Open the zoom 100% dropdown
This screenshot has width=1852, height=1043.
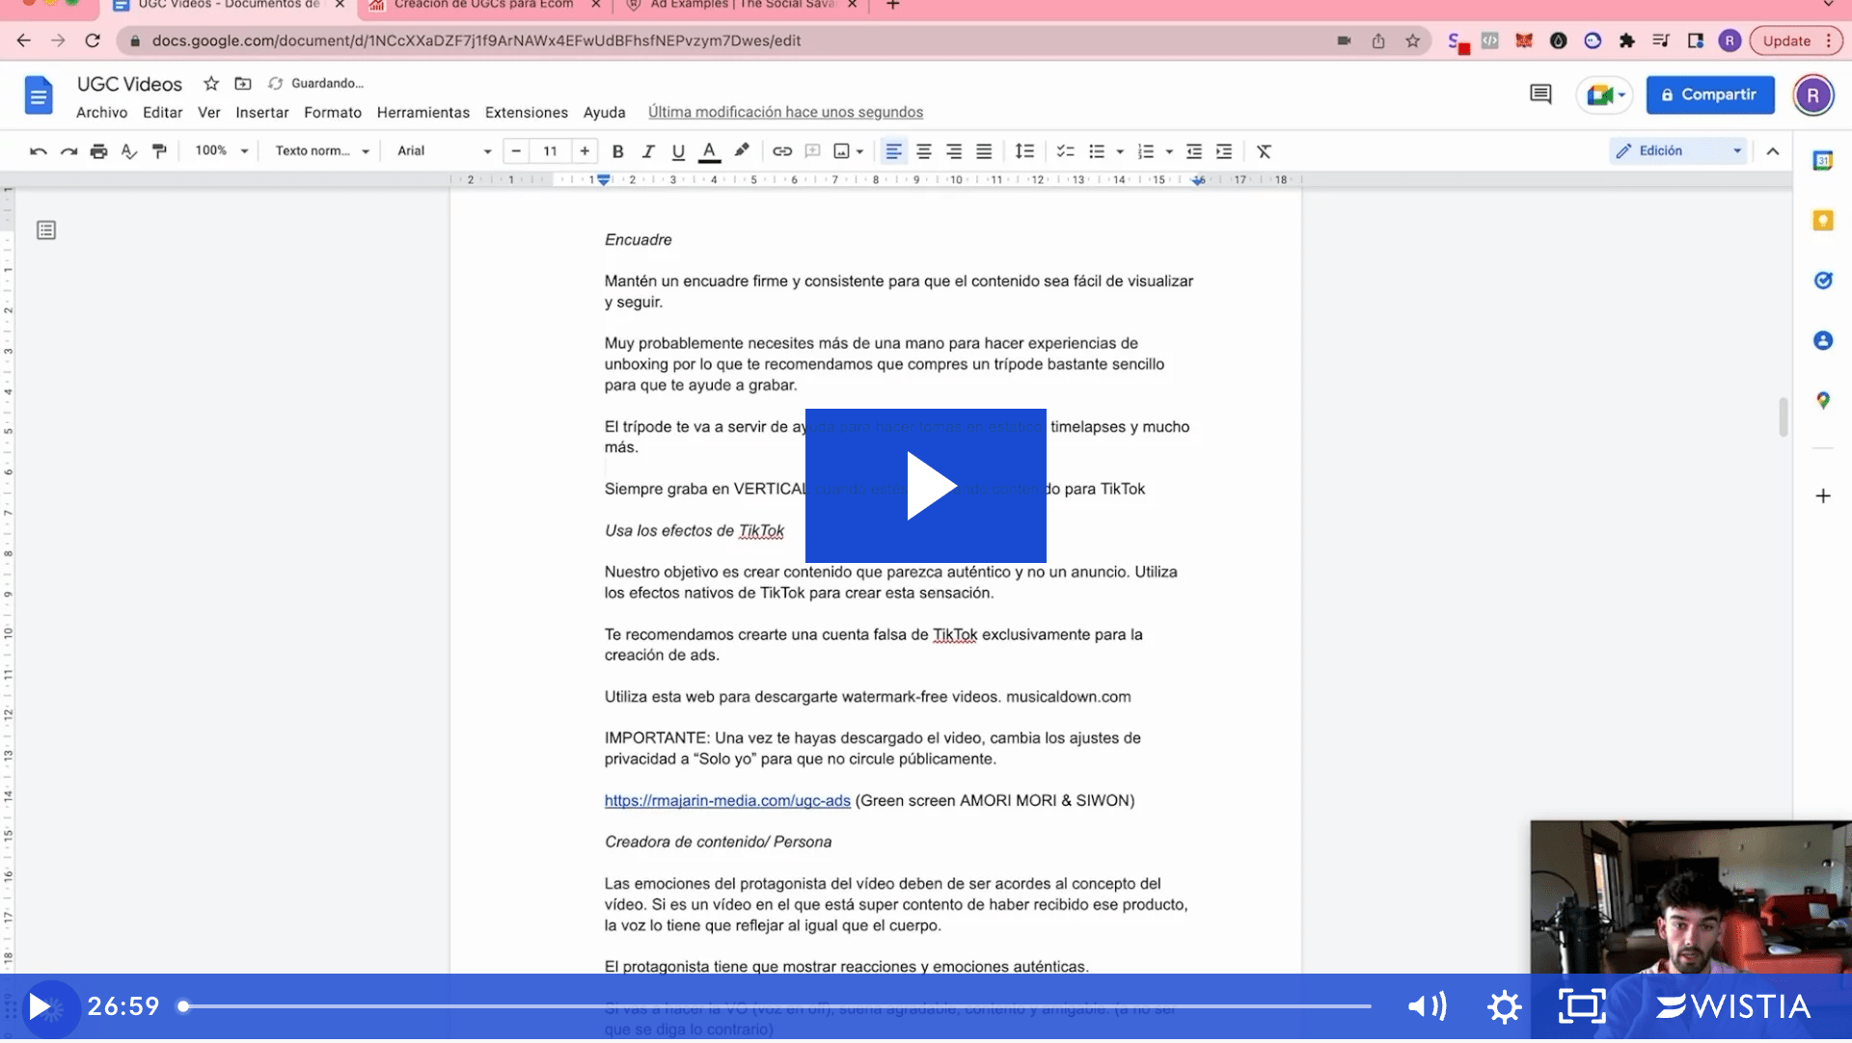coord(222,151)
